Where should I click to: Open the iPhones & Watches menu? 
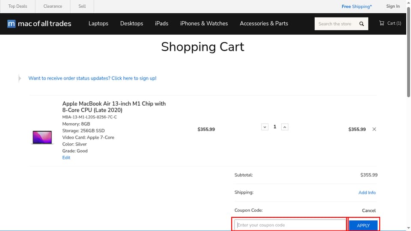(204, 24)
